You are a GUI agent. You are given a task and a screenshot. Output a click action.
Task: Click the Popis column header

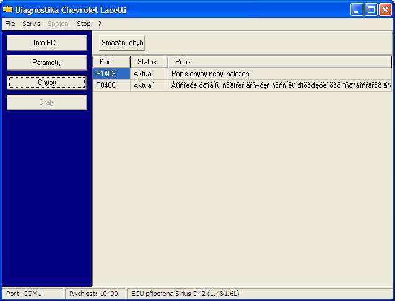(280, 62)
